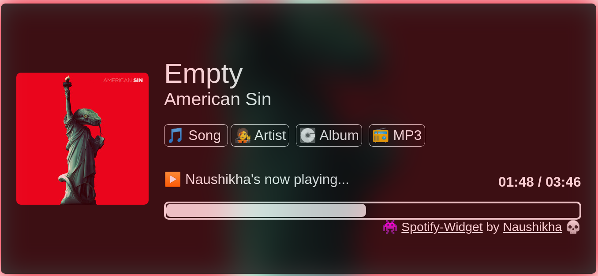Viewport: 598px width, 276px height.
Task: Open the MP3 download button
Action: point(397,135)
